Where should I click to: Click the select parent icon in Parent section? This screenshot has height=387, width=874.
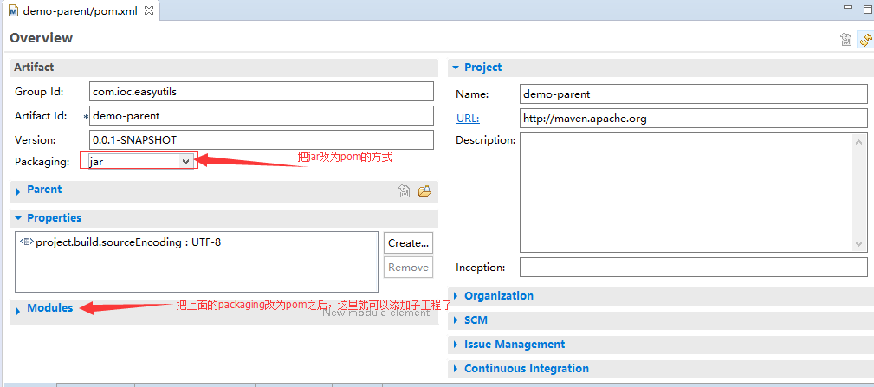(405, 191)
